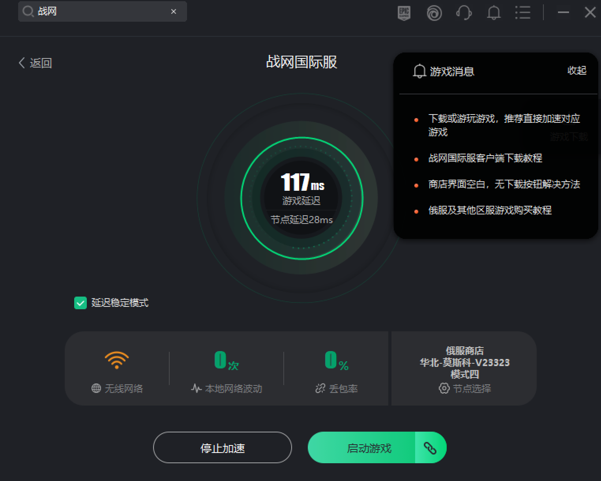Click the chain link icon beside 启动游戏
The width and height of the screenshot is (601, 481).
click(x=430, y=448)
